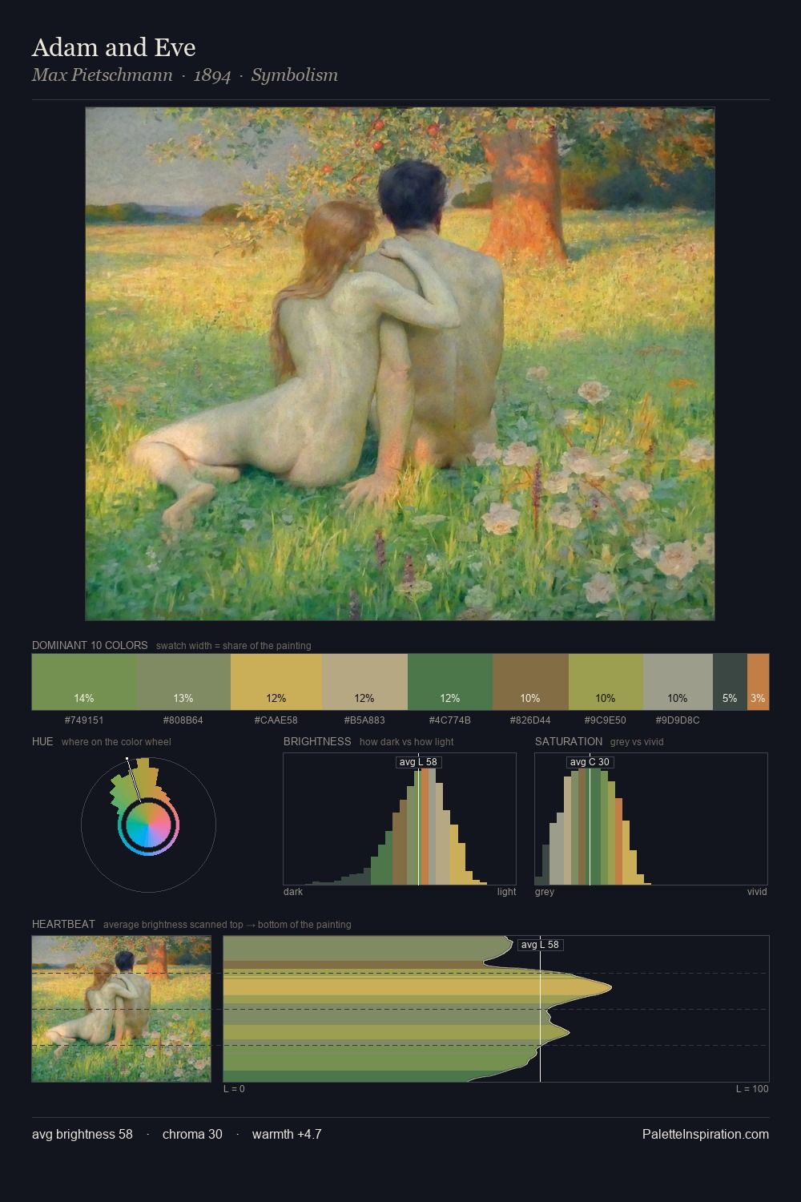Select the 13% grey-green swatch #808B64
Image resolution: width=801 pixels, height=1202 pixels.
pos(183,682)
